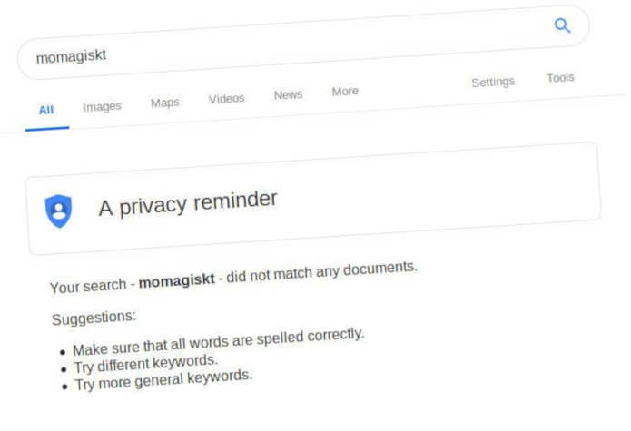Click the 'Suggestions:' label
The image size is (631, 431).
point(94,318)
